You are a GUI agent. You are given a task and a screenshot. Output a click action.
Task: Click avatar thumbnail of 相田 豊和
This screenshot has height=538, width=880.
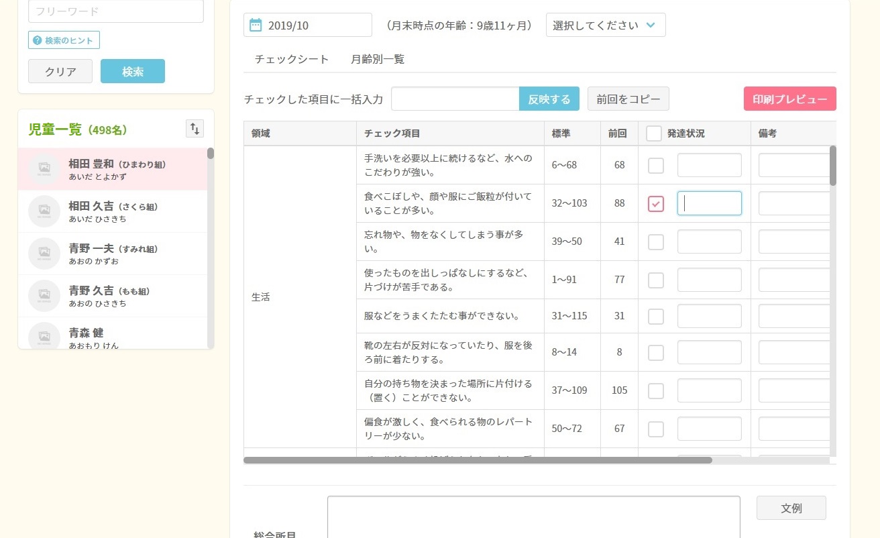pyautogui.click(x=44, y=169)
